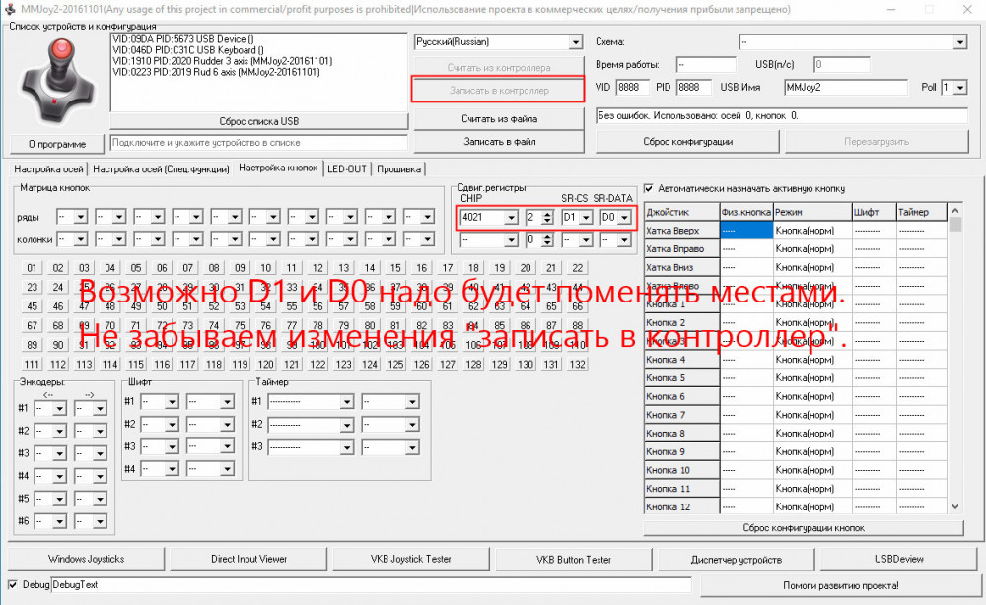Image resolution: width=986 pixels, height=605 pixels.
Task: Open the Шифт #1 first dropdown
Action: [171, 401]
